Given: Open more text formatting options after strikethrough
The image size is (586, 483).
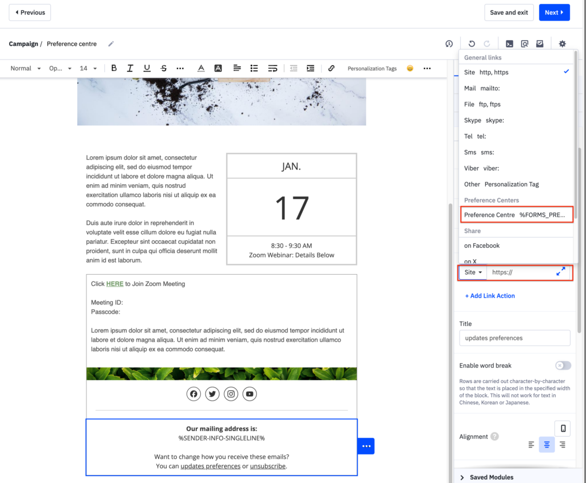Looking at the screenshot, I should (x=180, y=69).
